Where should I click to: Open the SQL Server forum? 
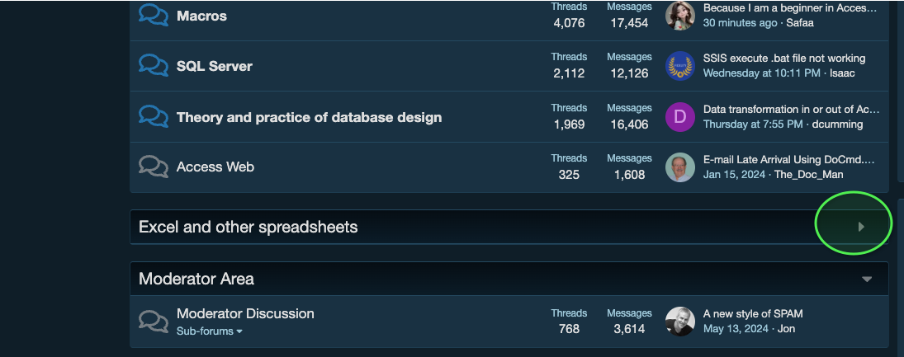[215, 66]
